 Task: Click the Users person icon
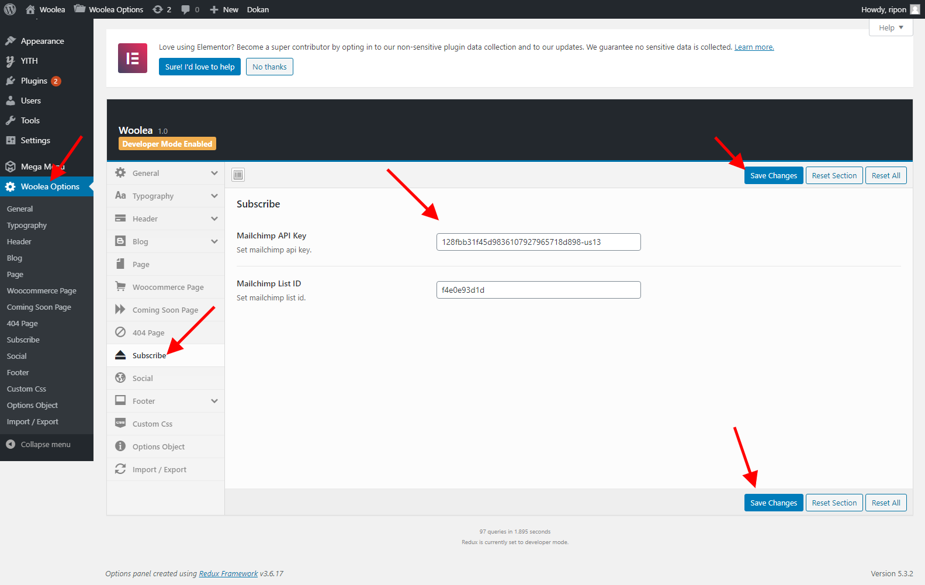pyautogui.click(x=11, y=101)
